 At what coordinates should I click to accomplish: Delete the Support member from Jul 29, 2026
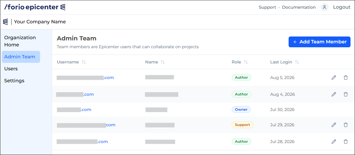(x=346, y=125)
